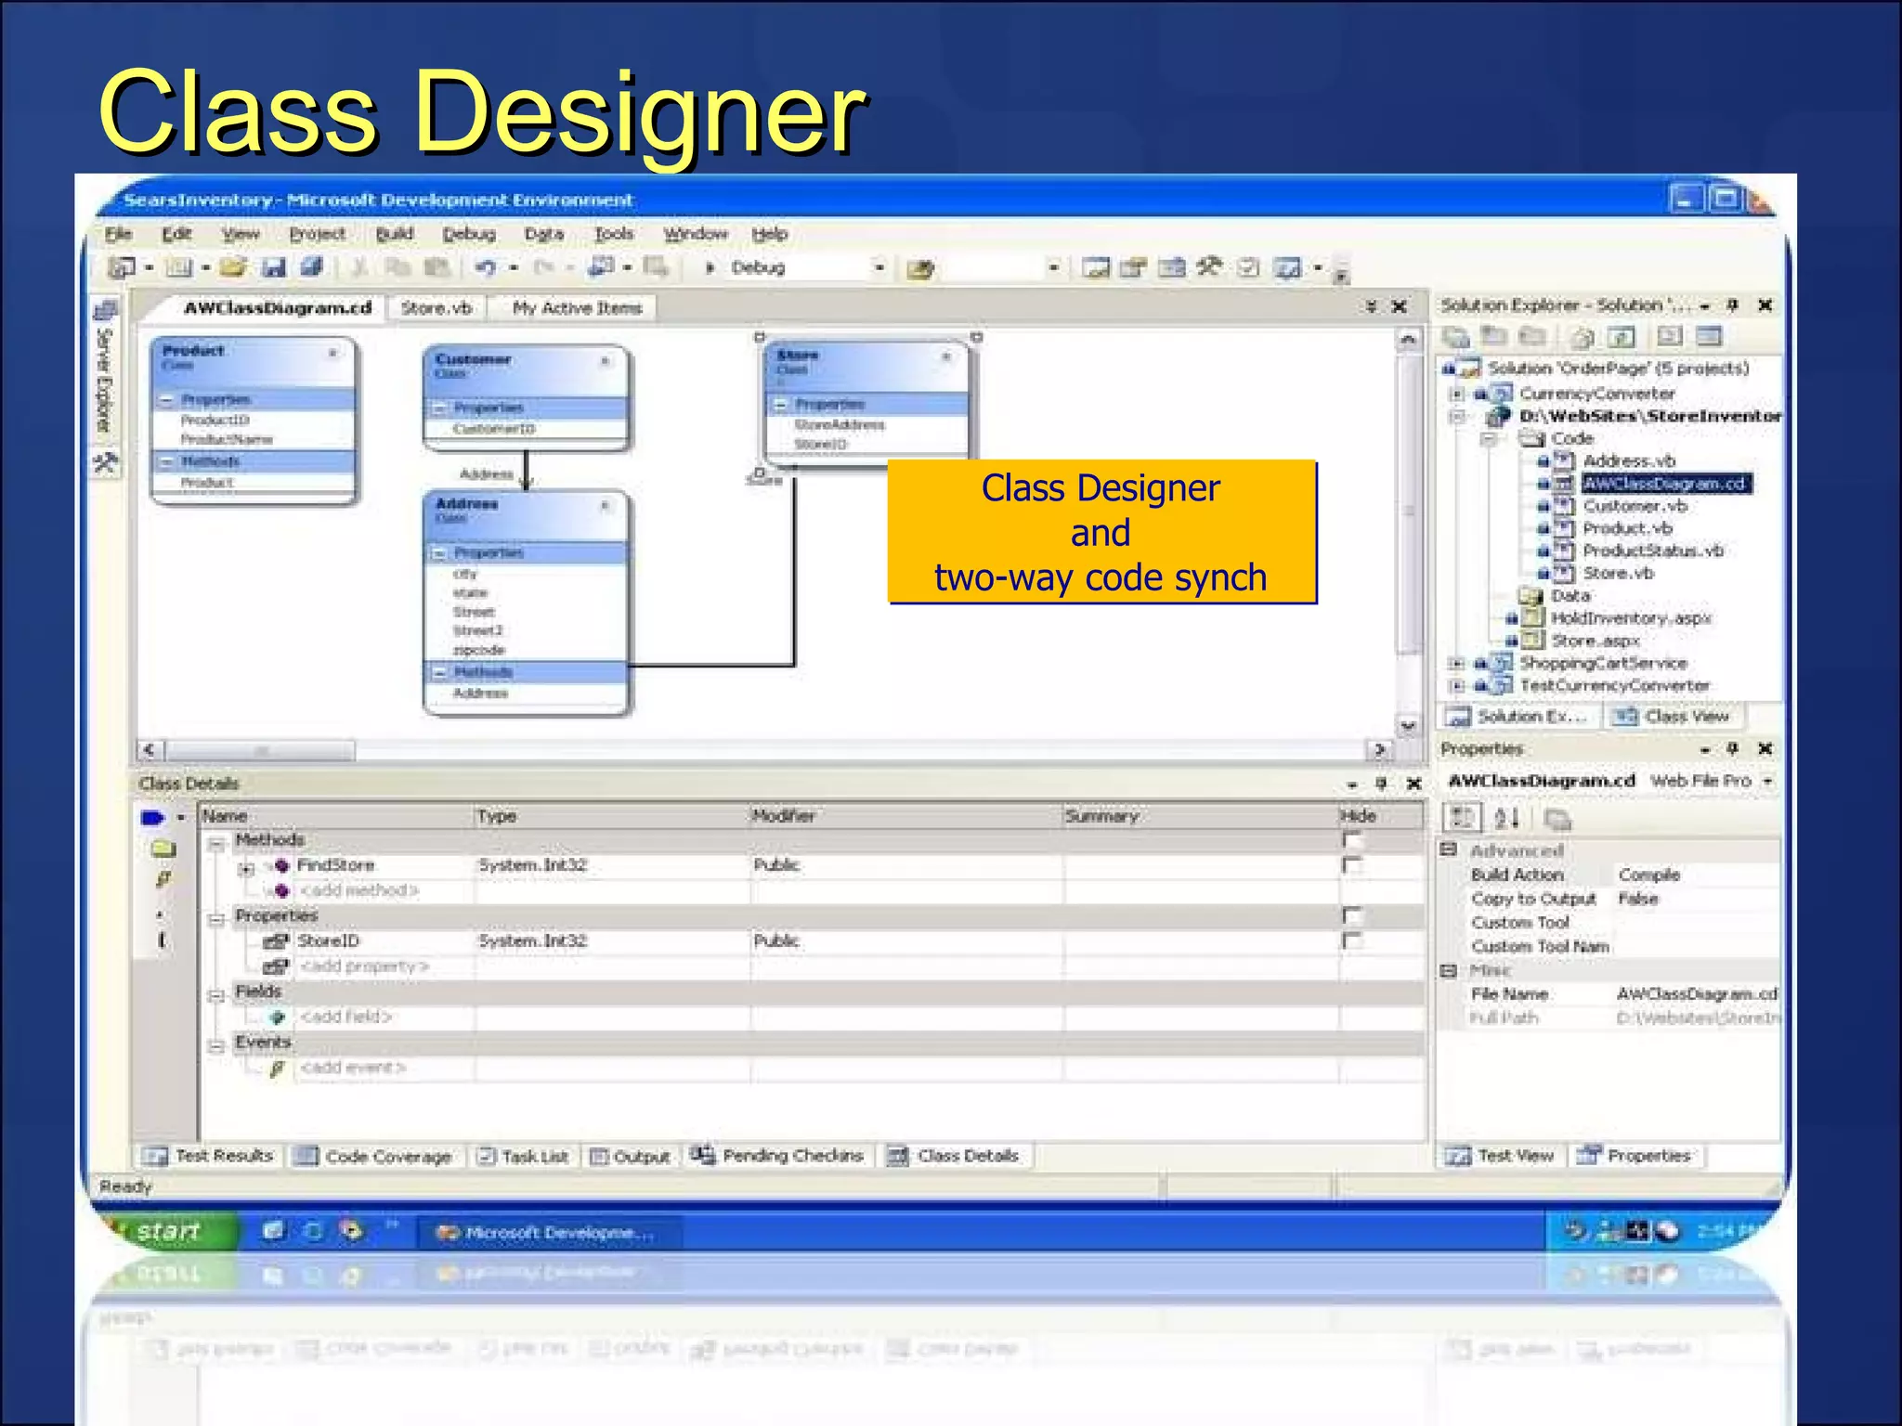1902x1426 pixels.
Task: Collapse the Address class shape chevron
Action: (x=605, y=506)
